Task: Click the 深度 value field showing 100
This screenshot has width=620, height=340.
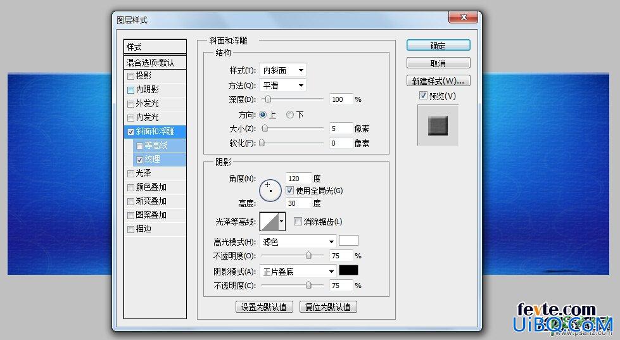Action: (x=341, y=99)
